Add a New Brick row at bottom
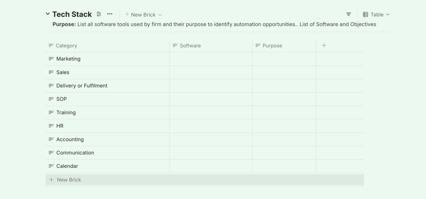 tap(69, 180)
